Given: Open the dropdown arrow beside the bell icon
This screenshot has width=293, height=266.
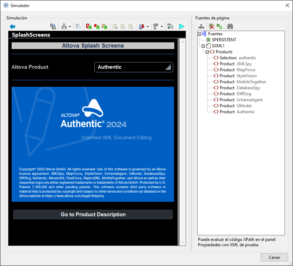Looking at the screenshot, I should pyautogui.click(x=148, y=27).
